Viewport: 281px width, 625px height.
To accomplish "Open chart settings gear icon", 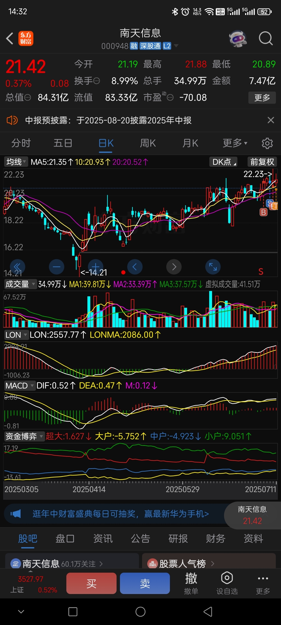I will click(267, 143).
